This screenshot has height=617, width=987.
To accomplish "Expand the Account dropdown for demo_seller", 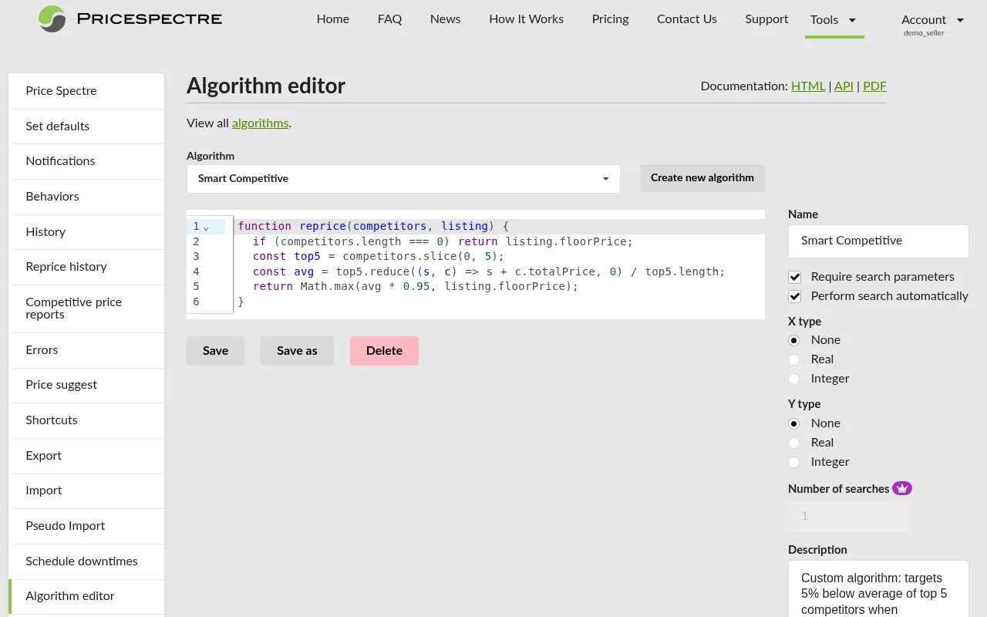I will (933, 20).
